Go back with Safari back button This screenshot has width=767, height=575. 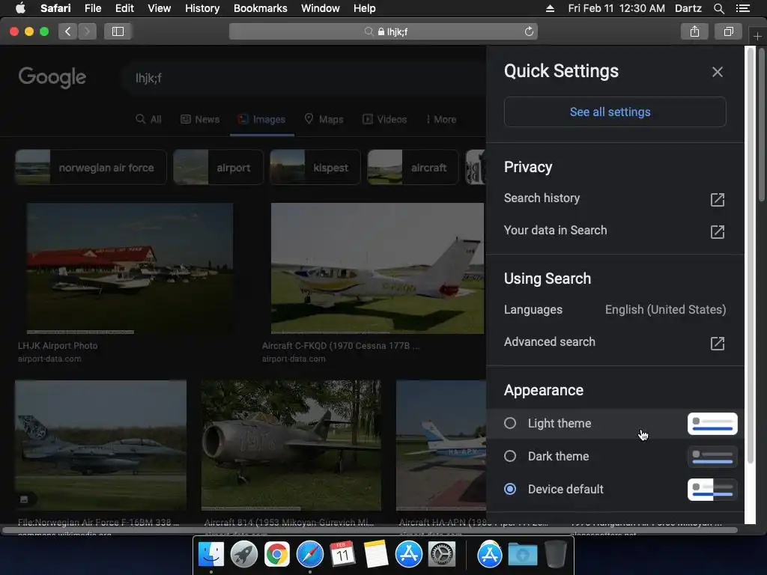coord(67,31)
